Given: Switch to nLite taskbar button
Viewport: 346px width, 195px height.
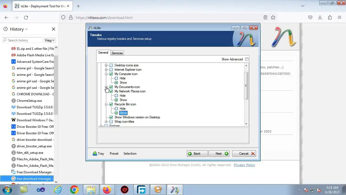Looking at the screenshot, I should click(175, 190).
